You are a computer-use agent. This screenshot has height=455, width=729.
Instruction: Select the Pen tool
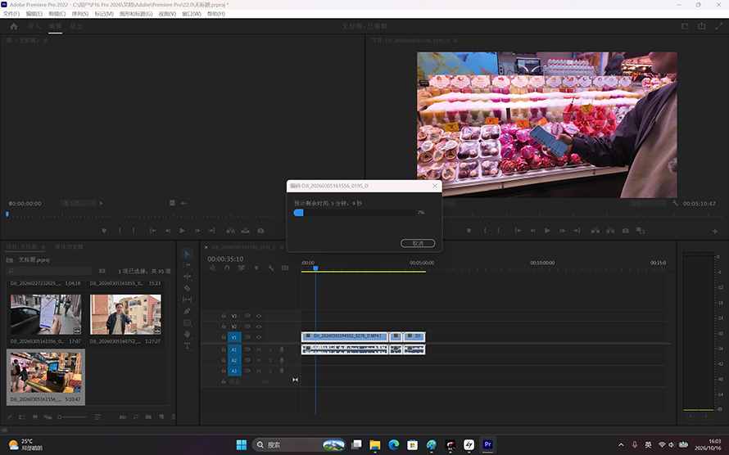pos(187,311)
